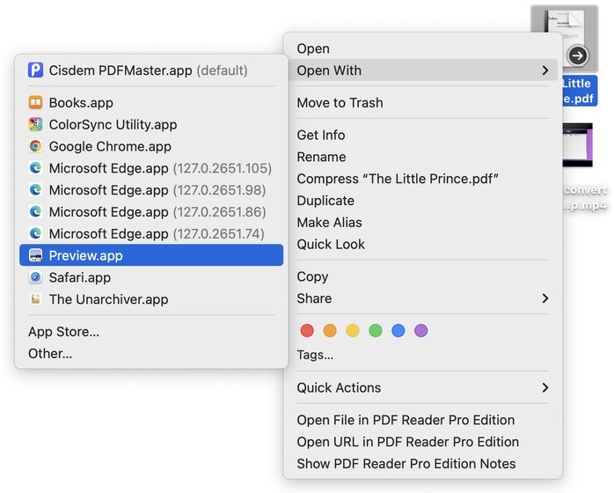
Task: Compress "The Little Prince.pdf"
Action: pos(423,179)
